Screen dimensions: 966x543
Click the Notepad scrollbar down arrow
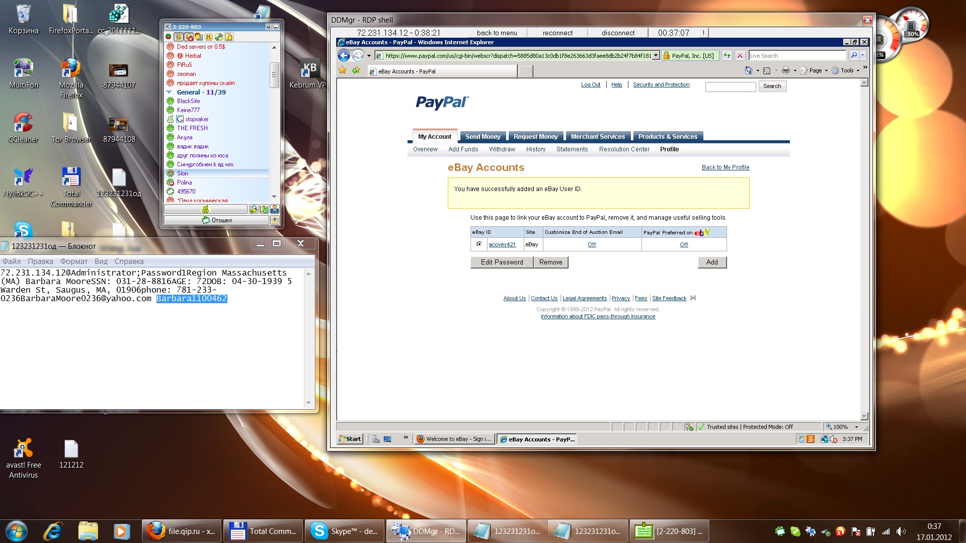point(308,403)
